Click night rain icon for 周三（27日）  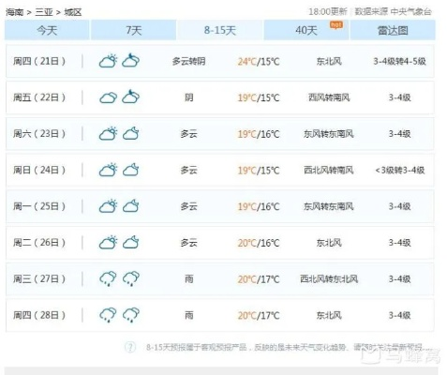tap(131, 278)
